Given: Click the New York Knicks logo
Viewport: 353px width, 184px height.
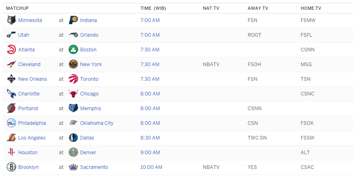Looking at the screenshot, I should click(73, 64).
